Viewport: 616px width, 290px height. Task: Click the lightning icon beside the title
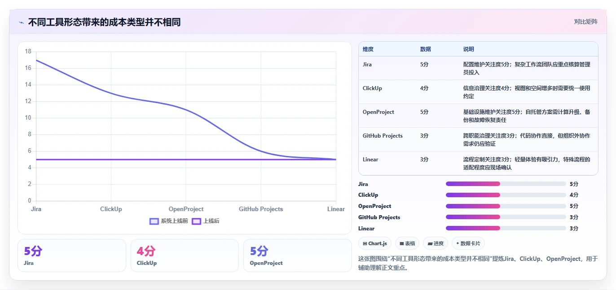click(21, 22)
